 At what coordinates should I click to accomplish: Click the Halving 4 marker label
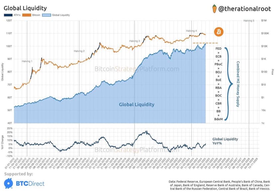tap(191, 31)
